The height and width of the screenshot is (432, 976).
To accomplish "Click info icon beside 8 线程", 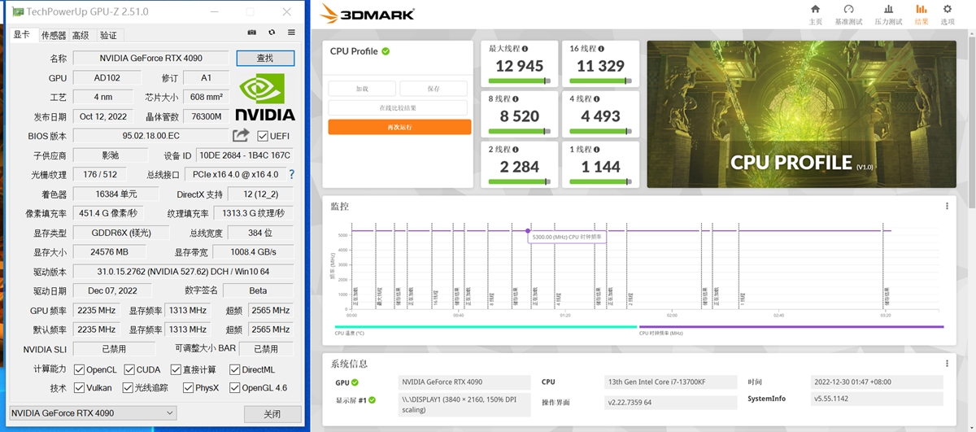I will pyautogui.click(x=516, y=99).
